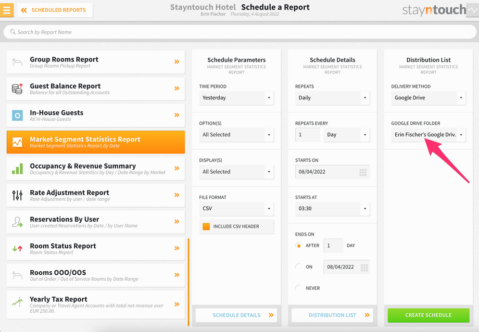Select the Never ends radio button

tap(299, 288)
